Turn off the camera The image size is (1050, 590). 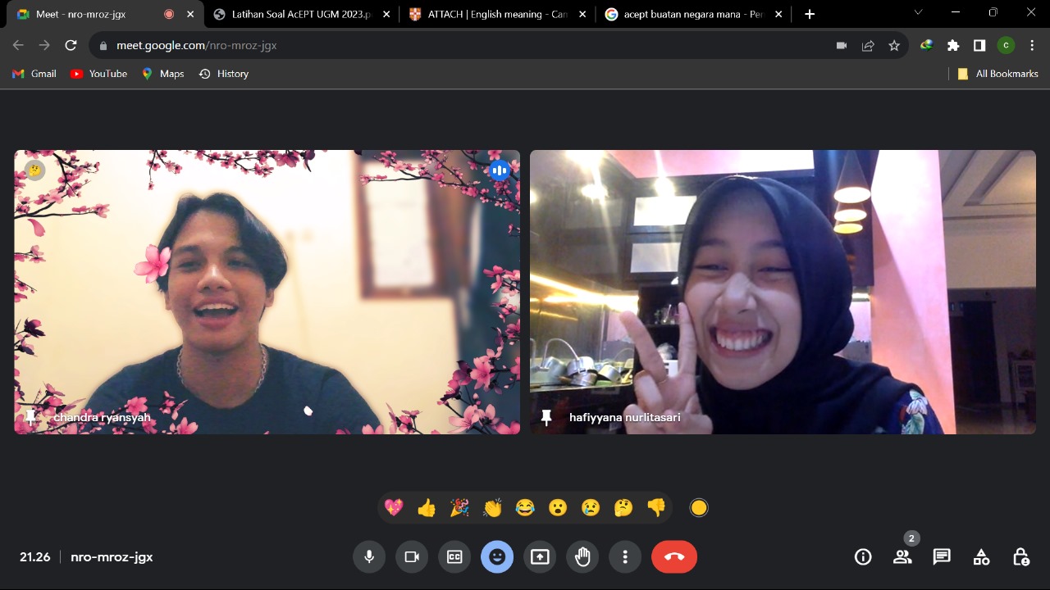coord(412,557)
